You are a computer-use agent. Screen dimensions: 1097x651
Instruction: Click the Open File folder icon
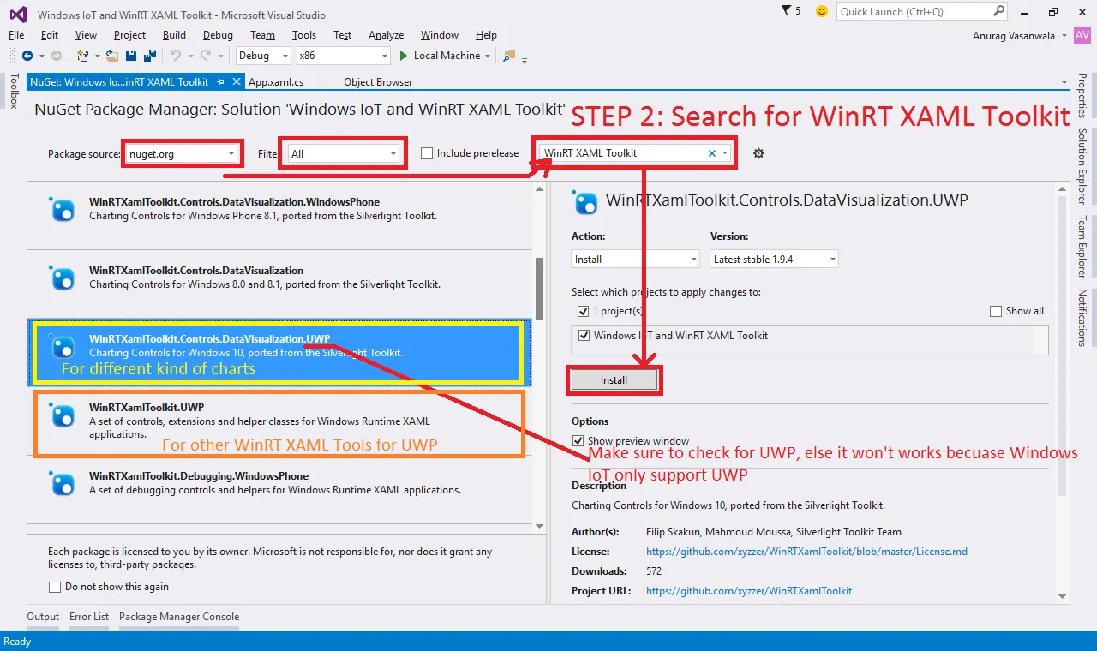112,56
